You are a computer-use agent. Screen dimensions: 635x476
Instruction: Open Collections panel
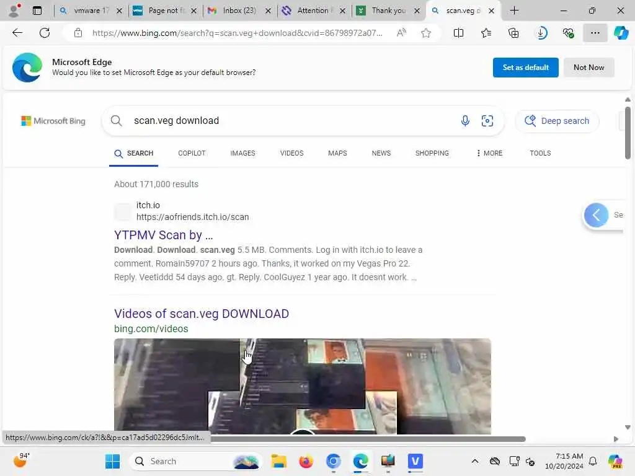pos(513,33)
